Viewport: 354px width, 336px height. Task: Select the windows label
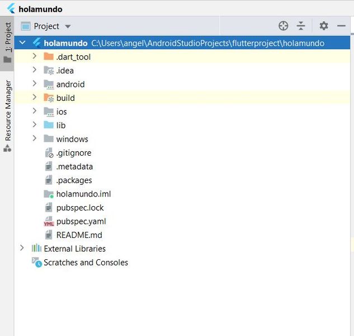coord(72,139)
